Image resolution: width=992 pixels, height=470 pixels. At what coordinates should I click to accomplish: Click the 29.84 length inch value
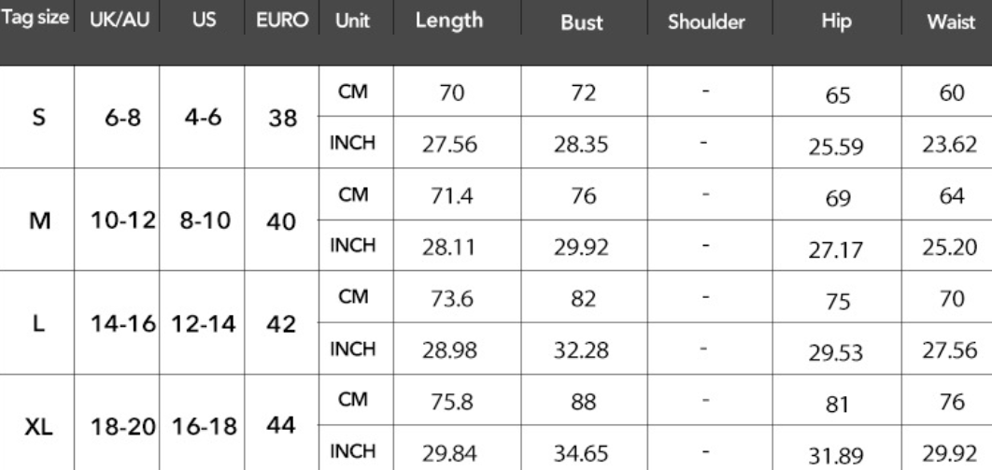[x=449, y=453]
